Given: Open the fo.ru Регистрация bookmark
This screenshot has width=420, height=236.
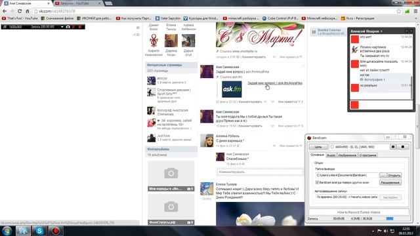Looking at the screenshot, I should click(357, 18).
